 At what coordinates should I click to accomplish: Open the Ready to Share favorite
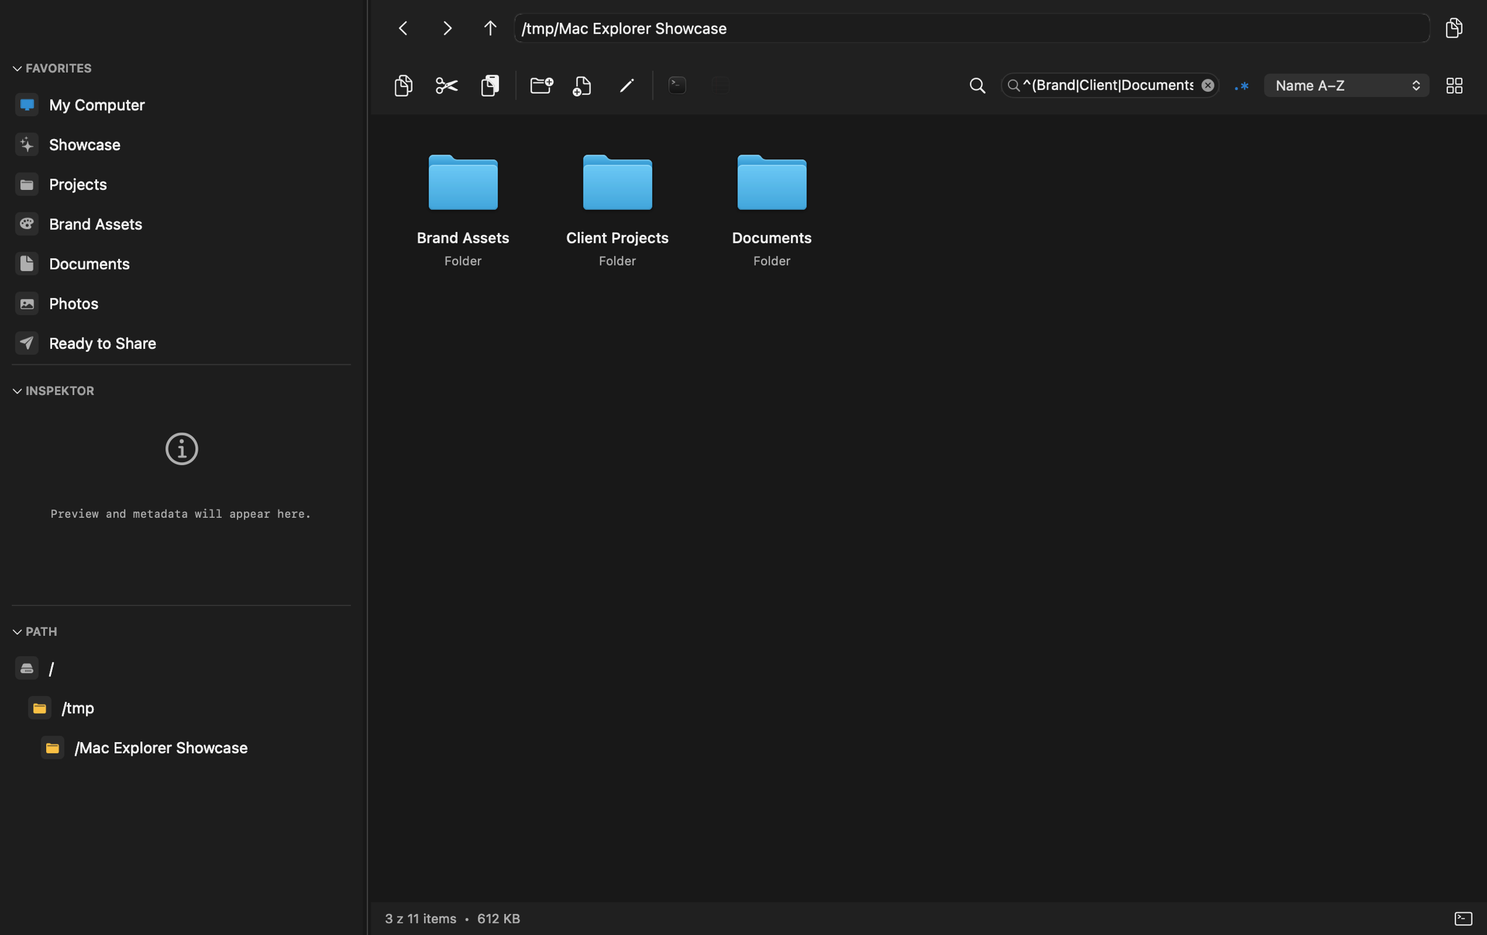(102, 343)
